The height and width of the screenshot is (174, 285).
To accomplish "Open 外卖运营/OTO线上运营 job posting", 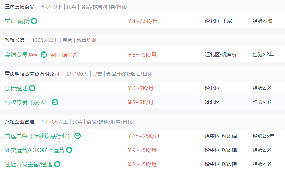I will [35, 150].
